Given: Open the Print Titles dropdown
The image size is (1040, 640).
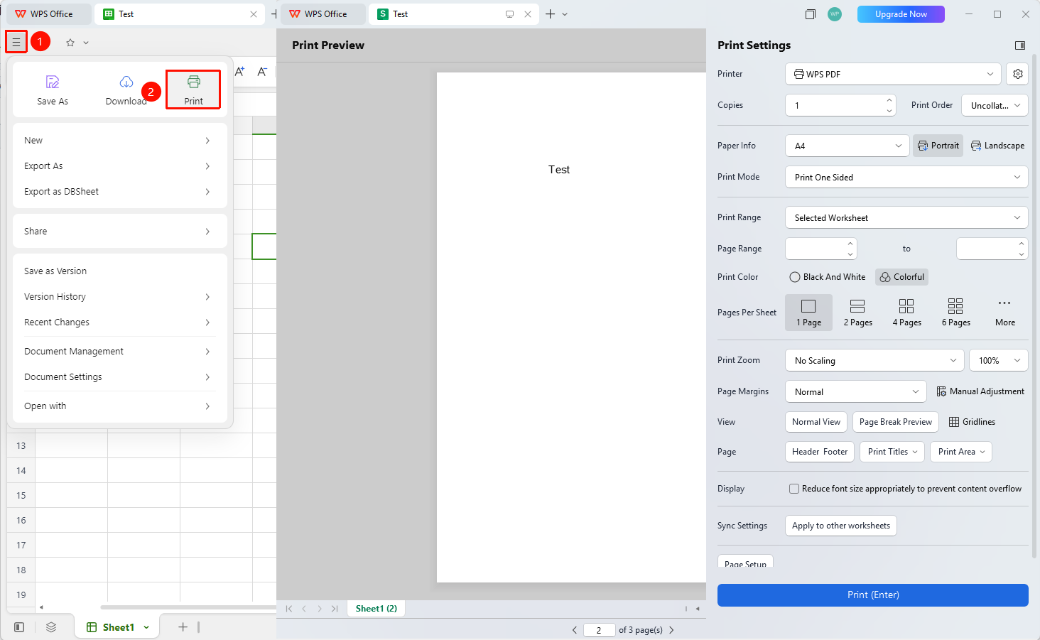Looking at the screenshot, I should click(x=892, y=452).
